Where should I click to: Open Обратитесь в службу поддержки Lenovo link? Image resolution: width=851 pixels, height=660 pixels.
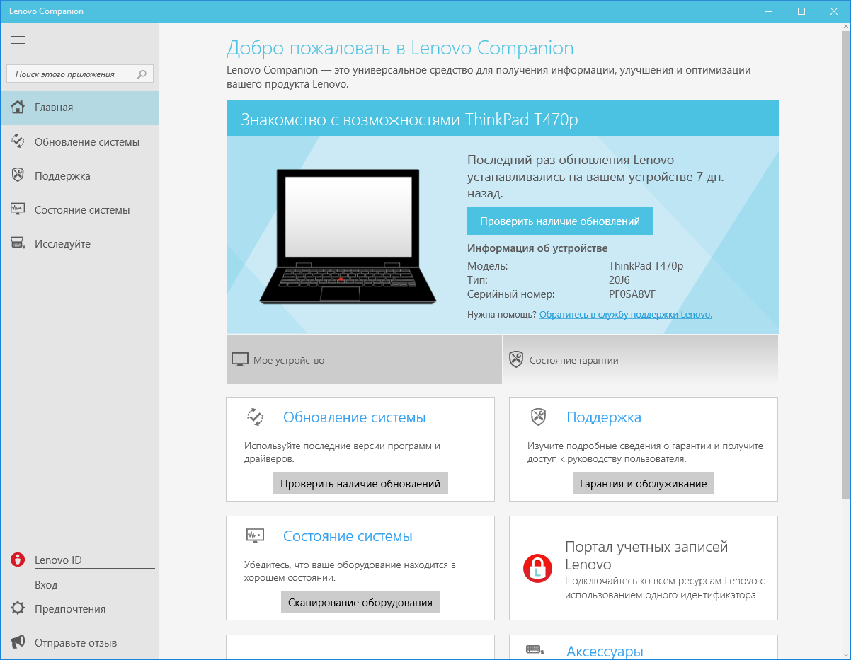(626, 314)
